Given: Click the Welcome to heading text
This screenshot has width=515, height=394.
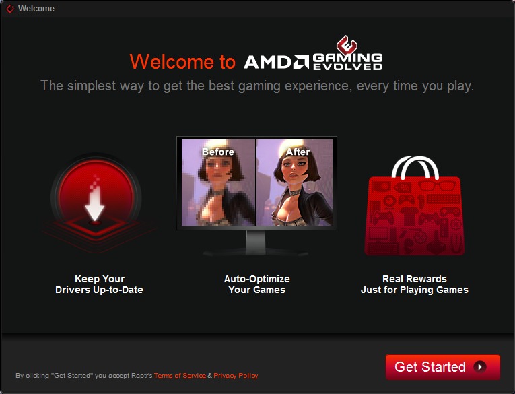Looking at the screenshot, I should click(182, 61).
